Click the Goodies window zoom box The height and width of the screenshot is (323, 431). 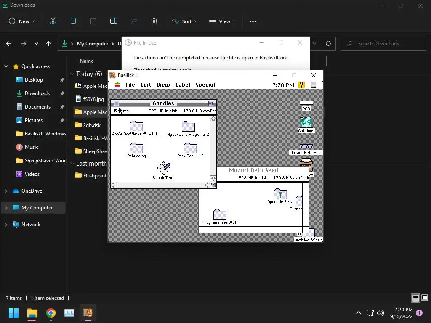210,103
